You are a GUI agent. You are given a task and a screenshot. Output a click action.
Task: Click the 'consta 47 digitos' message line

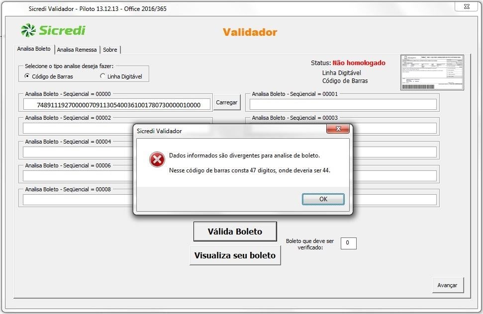pyautogui.click(x=250, y=170)
